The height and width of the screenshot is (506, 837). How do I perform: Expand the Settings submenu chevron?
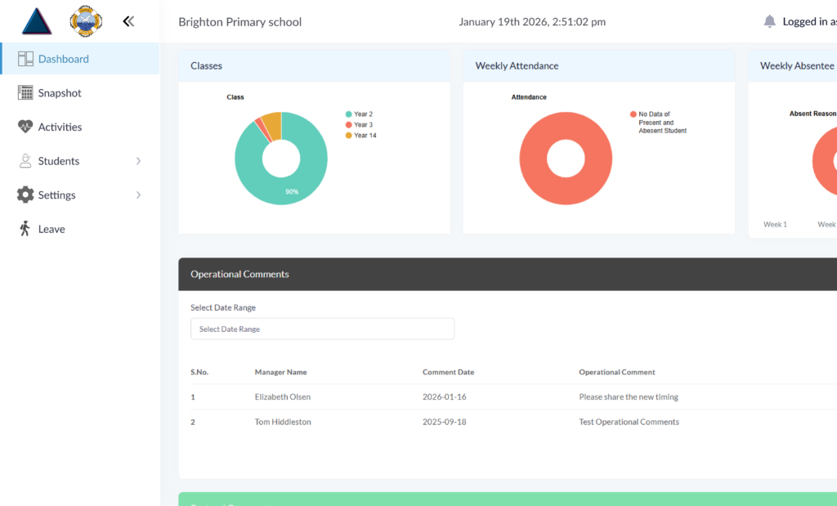138,195
